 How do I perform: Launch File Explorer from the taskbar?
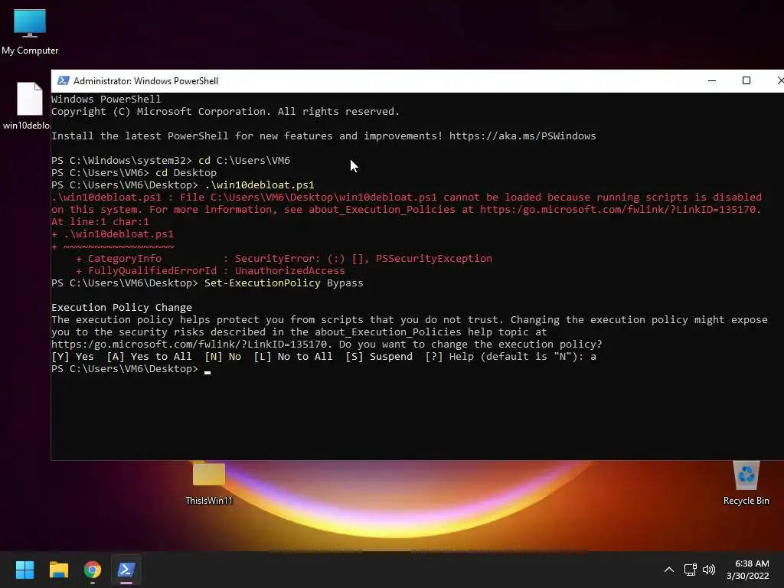pyautogui.click(x=58, y=570)
